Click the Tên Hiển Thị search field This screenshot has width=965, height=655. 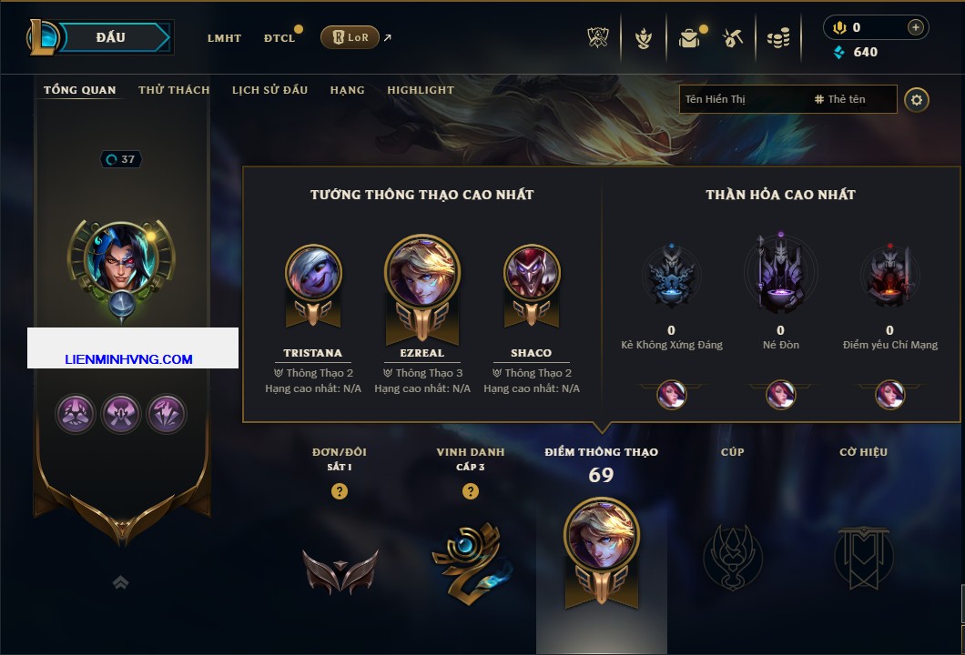click(x=787, y=99)
